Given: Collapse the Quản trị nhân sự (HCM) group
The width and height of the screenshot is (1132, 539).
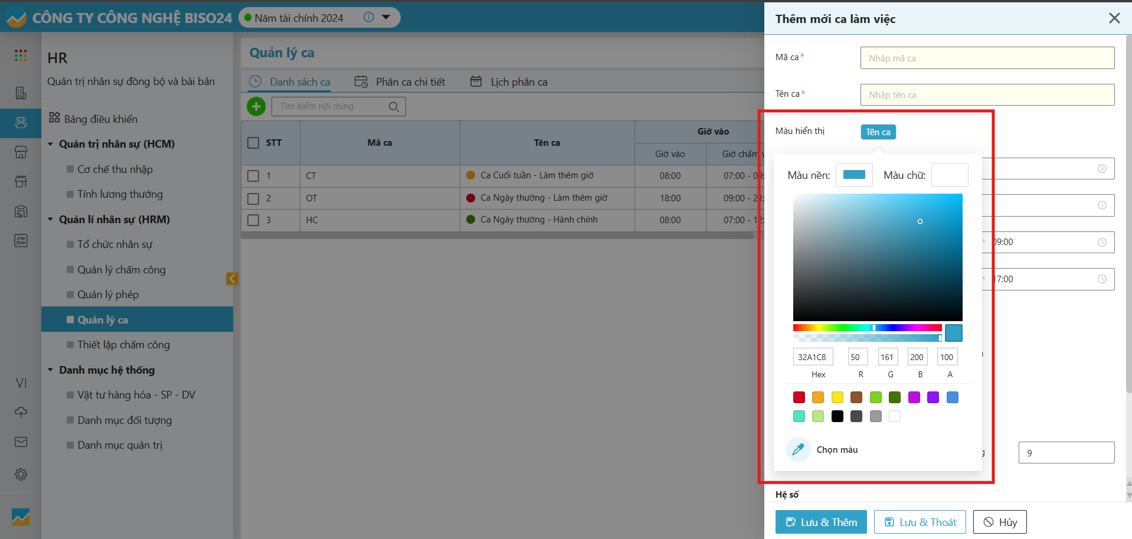Looking at the screenshot, I should (x=51, y=144).
